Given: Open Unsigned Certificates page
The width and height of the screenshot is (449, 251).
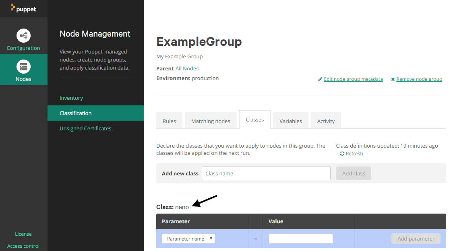Looking at the screenshot, I should pos(85,128).
